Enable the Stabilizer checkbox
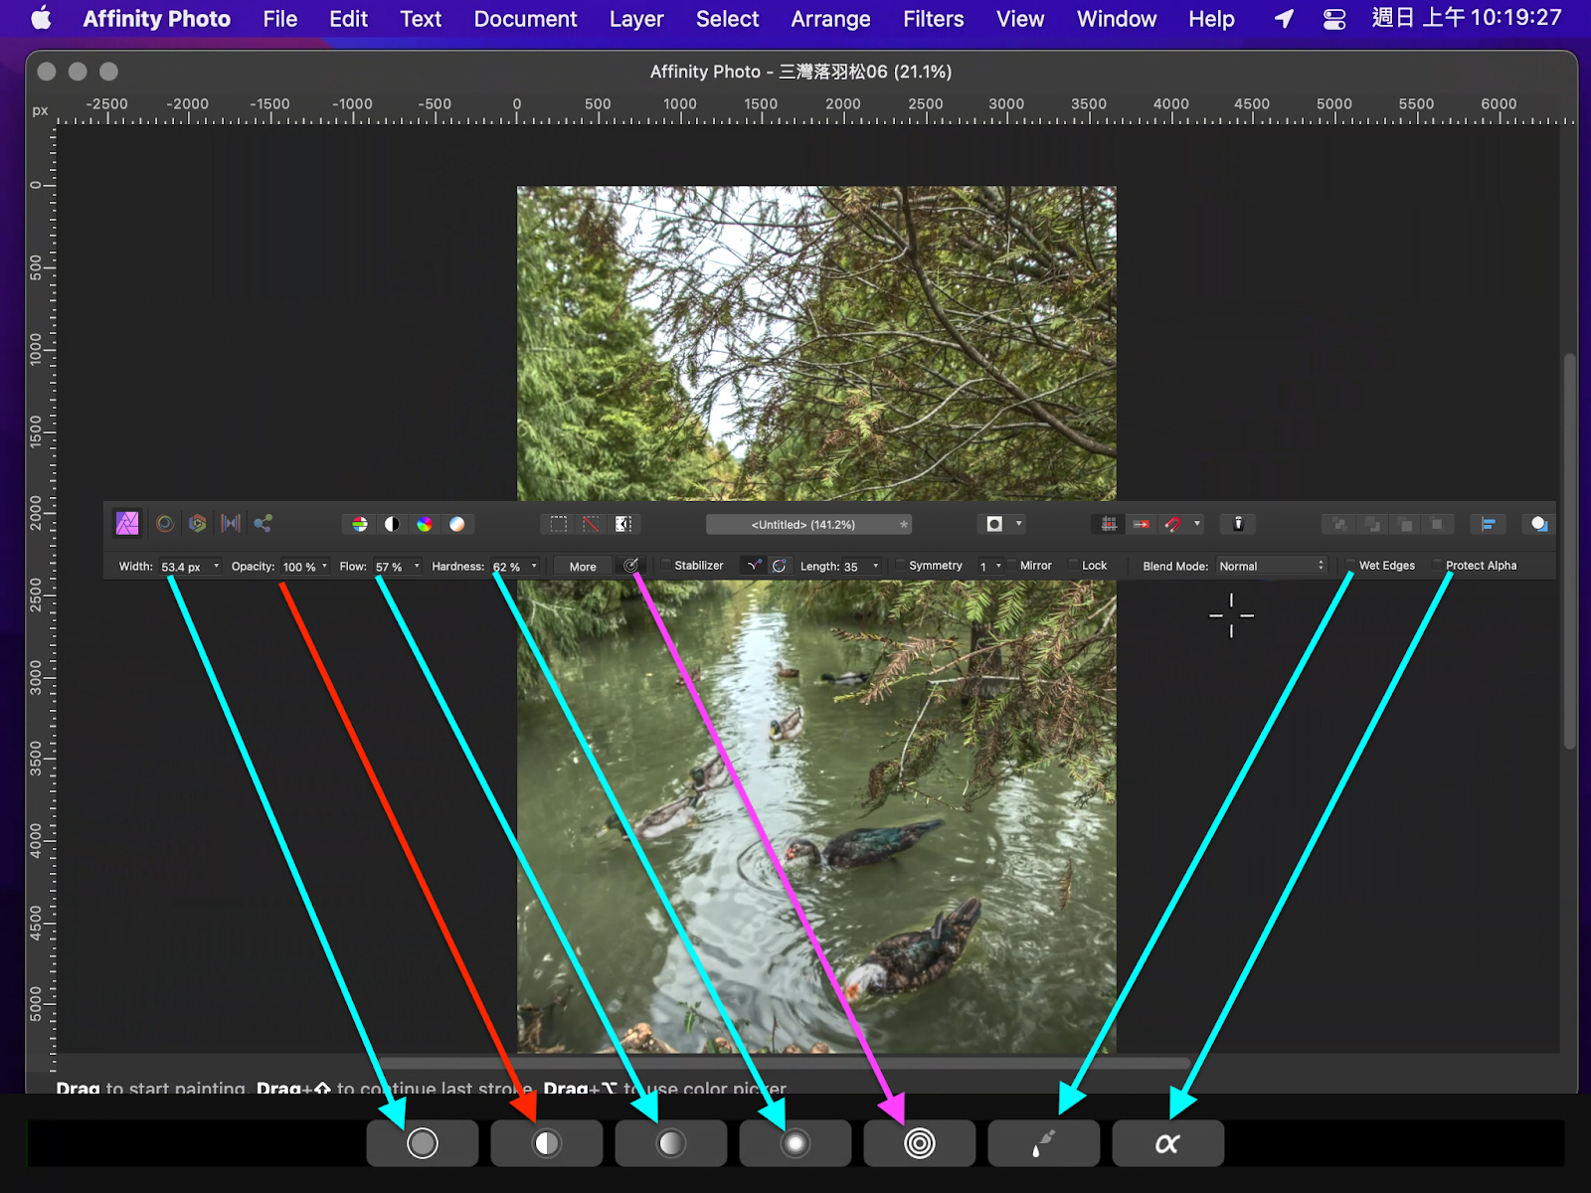Screen dimensions: 1591x1193 coord(667,566)
